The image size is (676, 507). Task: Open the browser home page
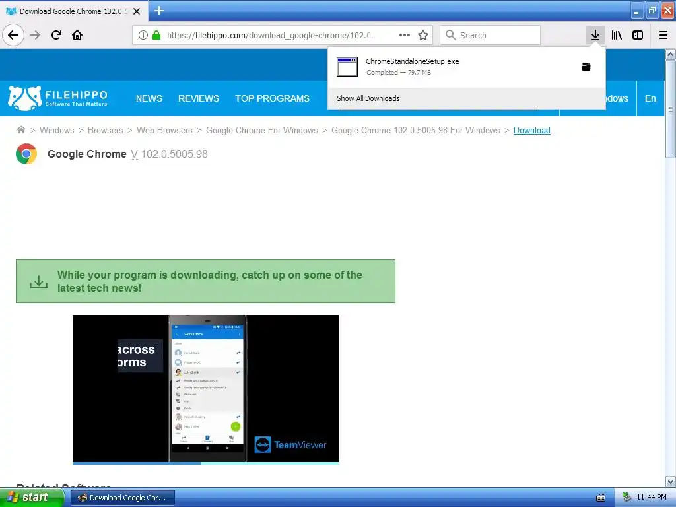77,35
